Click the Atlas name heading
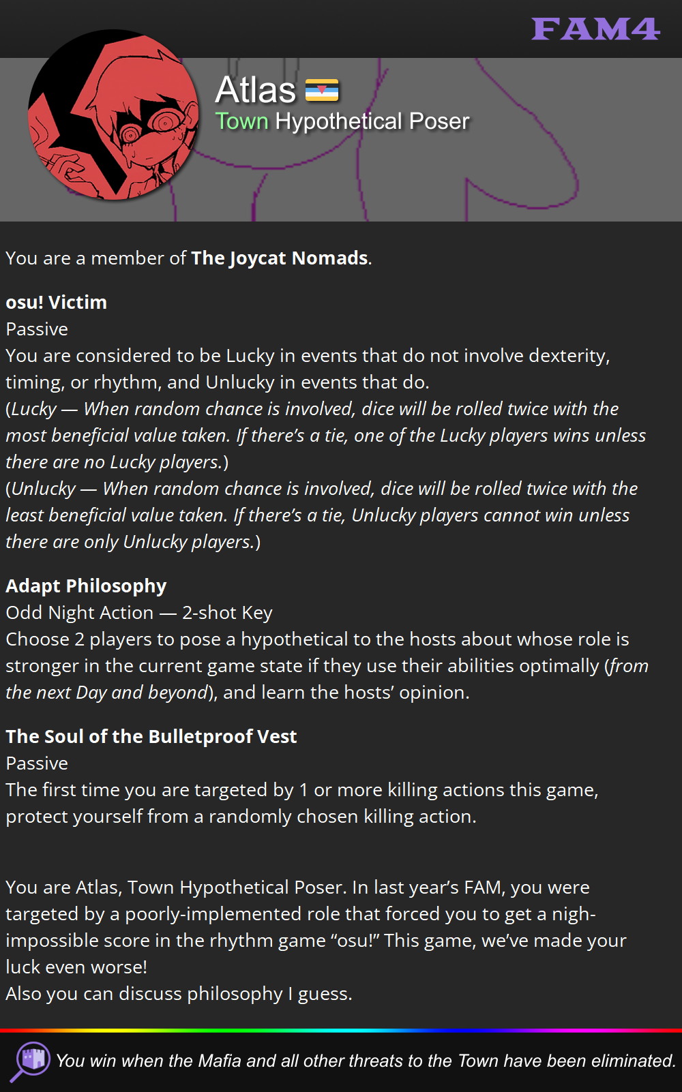The width and height of the screenshot is (682, 1092). (x=256, y=89)
